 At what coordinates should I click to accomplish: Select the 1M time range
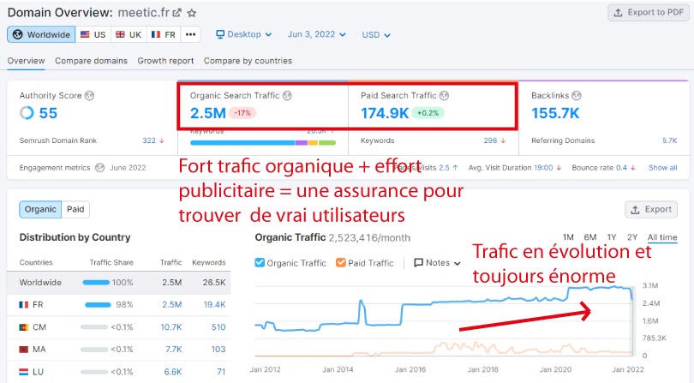(568, 237)
